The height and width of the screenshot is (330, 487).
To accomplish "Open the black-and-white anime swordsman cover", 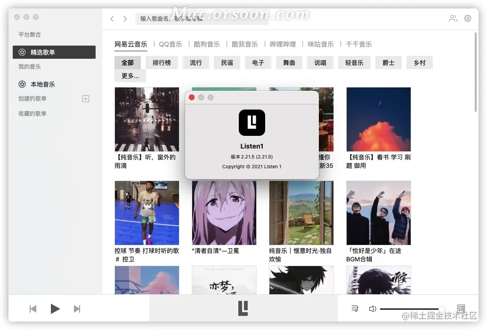I will coord(301,280).
